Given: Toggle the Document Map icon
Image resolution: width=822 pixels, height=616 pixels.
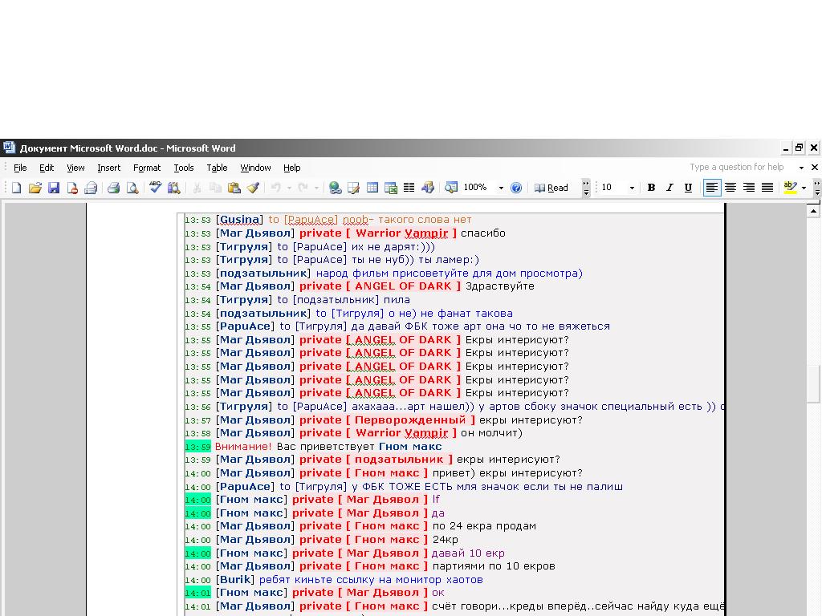Looking at the screenshot, I should coord(451,188).
